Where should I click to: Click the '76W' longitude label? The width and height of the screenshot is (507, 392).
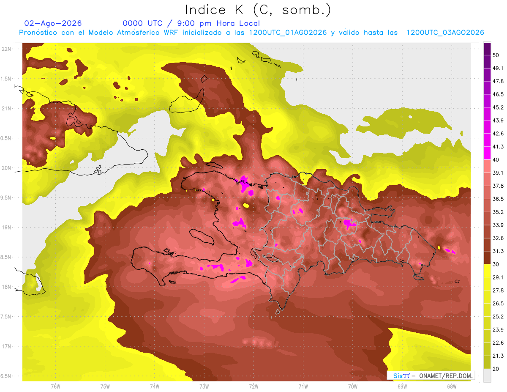click(x=55, y=386)
